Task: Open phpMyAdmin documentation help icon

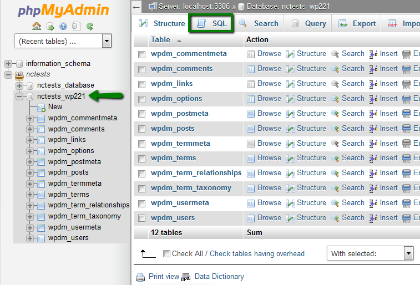Action: coord(63,26)
